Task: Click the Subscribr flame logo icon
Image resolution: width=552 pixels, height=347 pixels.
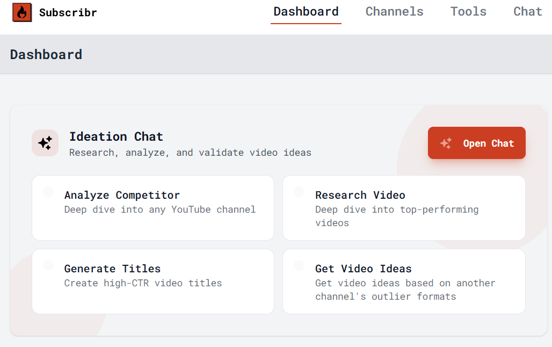Action: [22, 12]
